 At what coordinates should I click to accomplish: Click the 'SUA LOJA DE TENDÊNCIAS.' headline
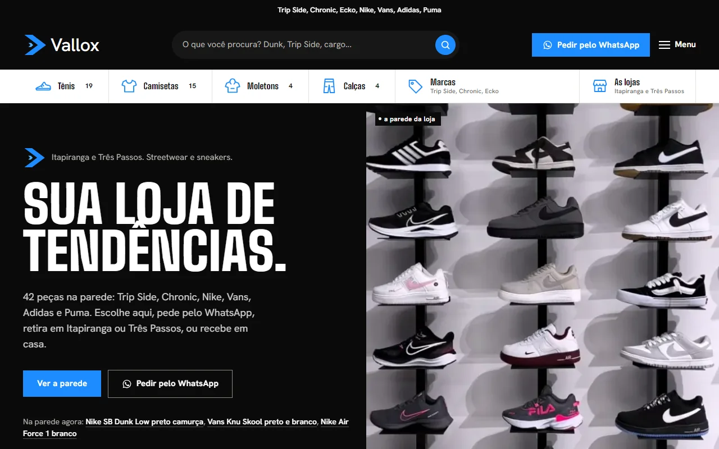[x=155, y=227]
